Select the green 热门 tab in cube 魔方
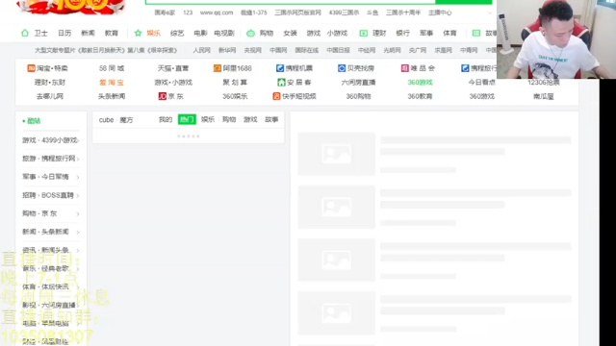This screenshot has width=616, height=346. pos(187,119)
